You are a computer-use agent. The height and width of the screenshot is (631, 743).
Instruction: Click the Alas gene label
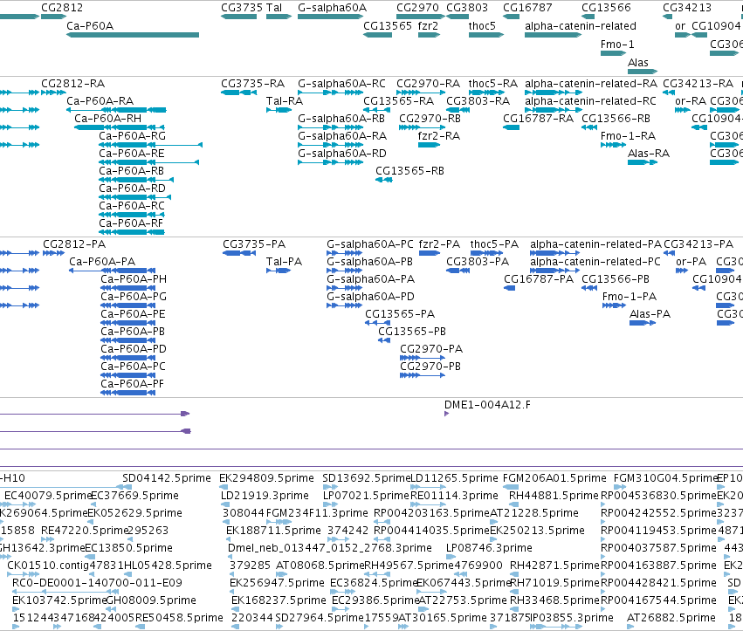tap(638, 63)
